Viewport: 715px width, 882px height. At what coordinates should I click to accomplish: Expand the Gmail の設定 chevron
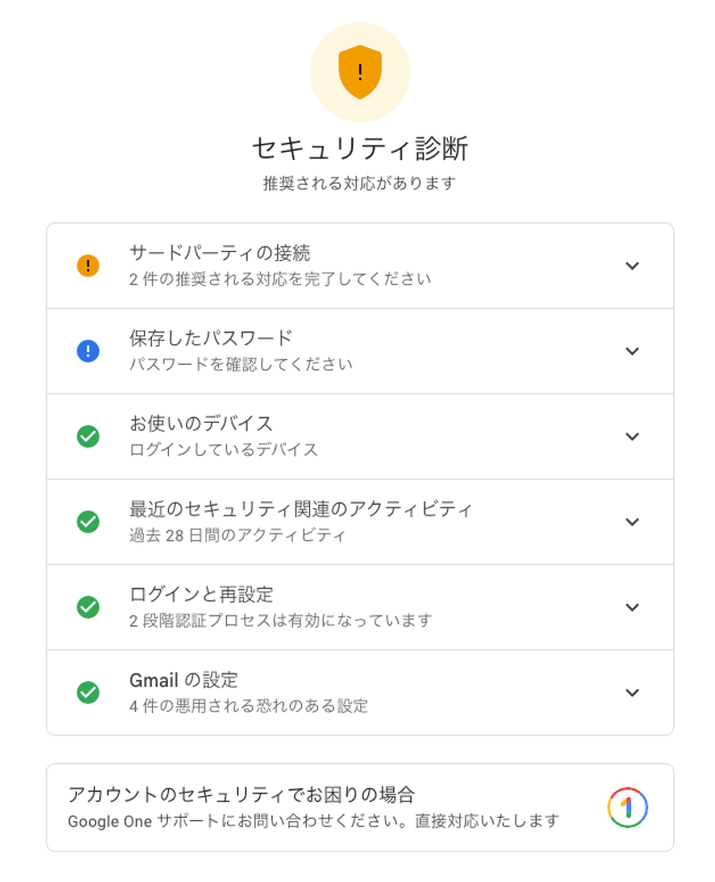[632, 693]
